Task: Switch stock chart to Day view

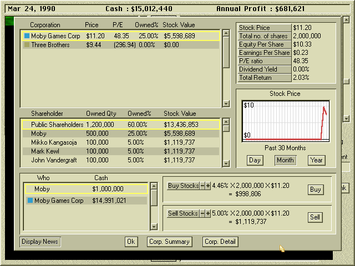Action: (x=255, y=160)
